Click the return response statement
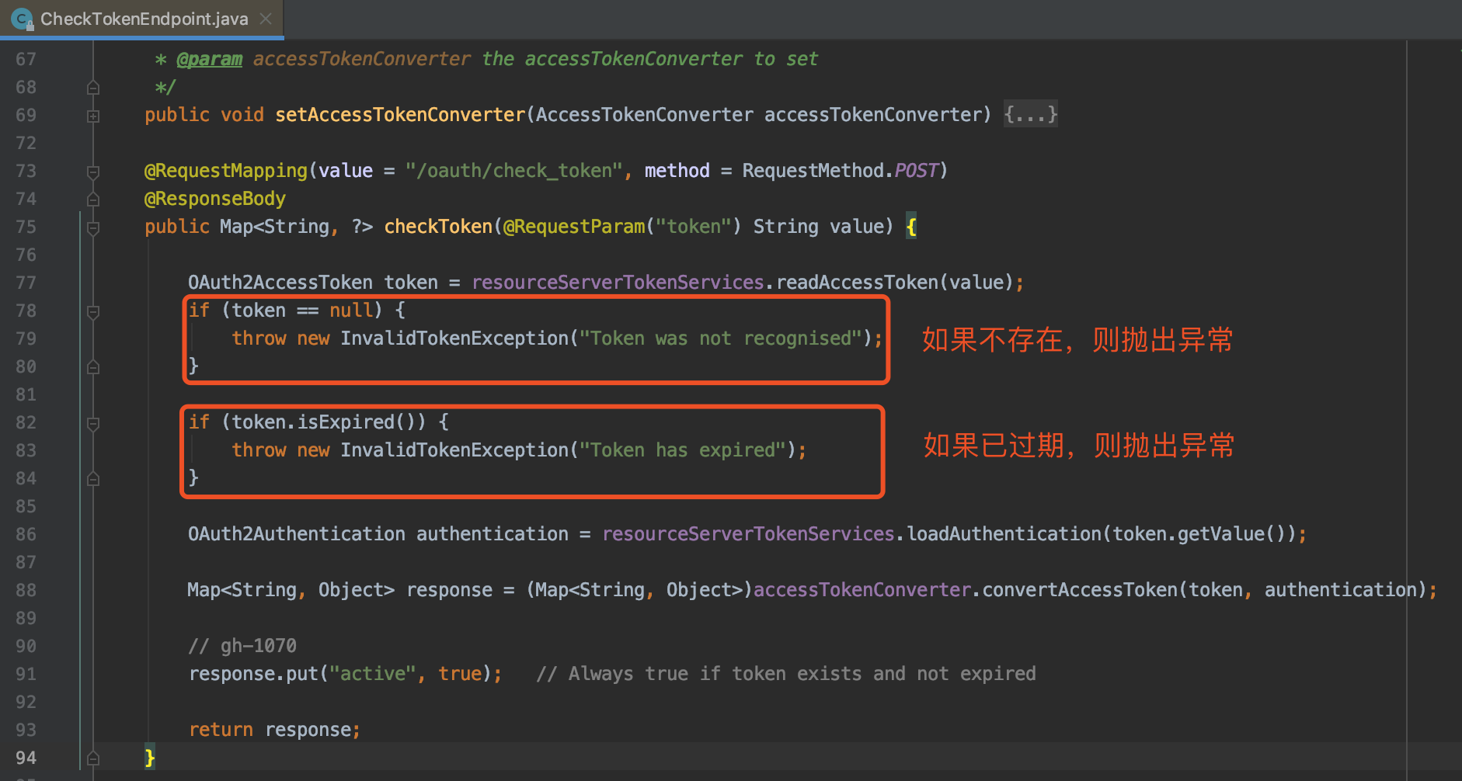Screen dimensions: 1462x781 tap(274, 730)
